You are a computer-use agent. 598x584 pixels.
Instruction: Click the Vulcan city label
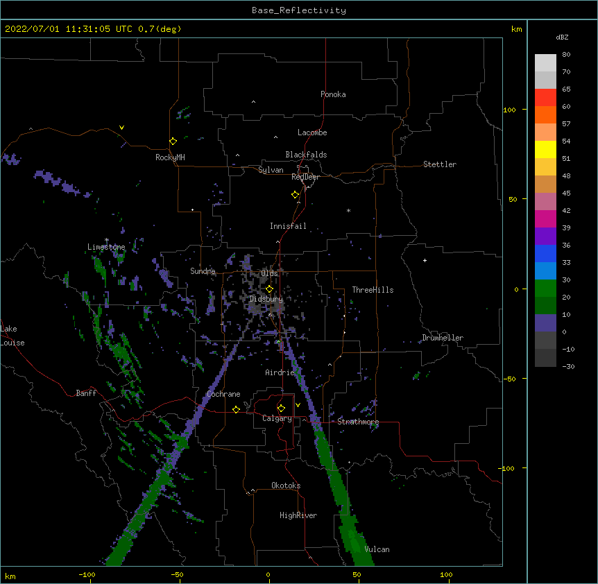coord(377,549)
